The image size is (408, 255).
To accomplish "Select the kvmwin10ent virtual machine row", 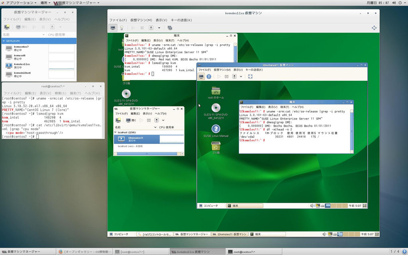I will pos(39,75).
